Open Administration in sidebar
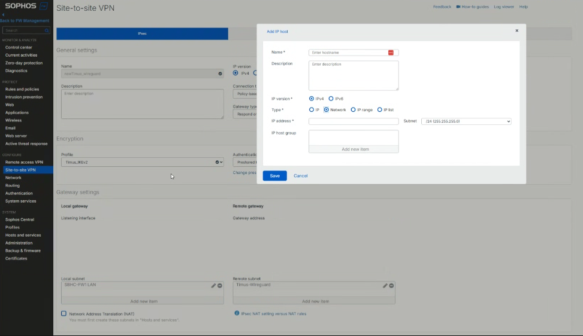This screenshot has width=583, height=336. click(x=19, y=243)
